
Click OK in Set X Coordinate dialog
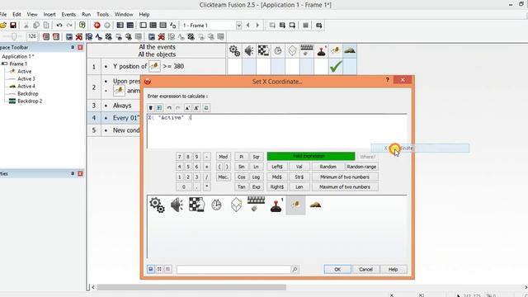coord(337,270)
